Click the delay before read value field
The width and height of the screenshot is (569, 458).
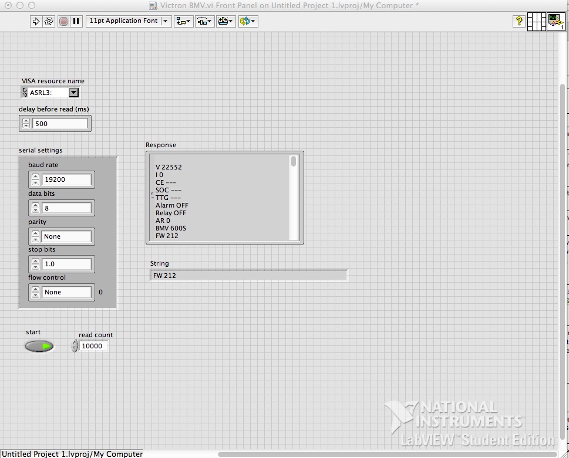point(60,124)
